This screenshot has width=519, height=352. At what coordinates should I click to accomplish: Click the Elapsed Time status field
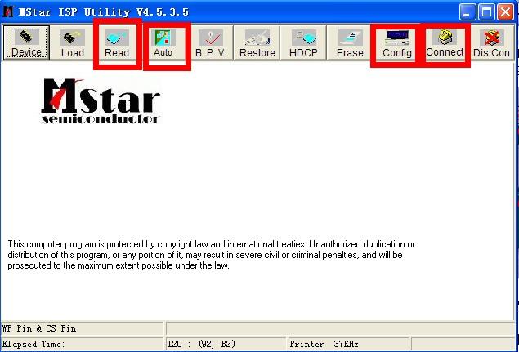click(x=83, y=344)
